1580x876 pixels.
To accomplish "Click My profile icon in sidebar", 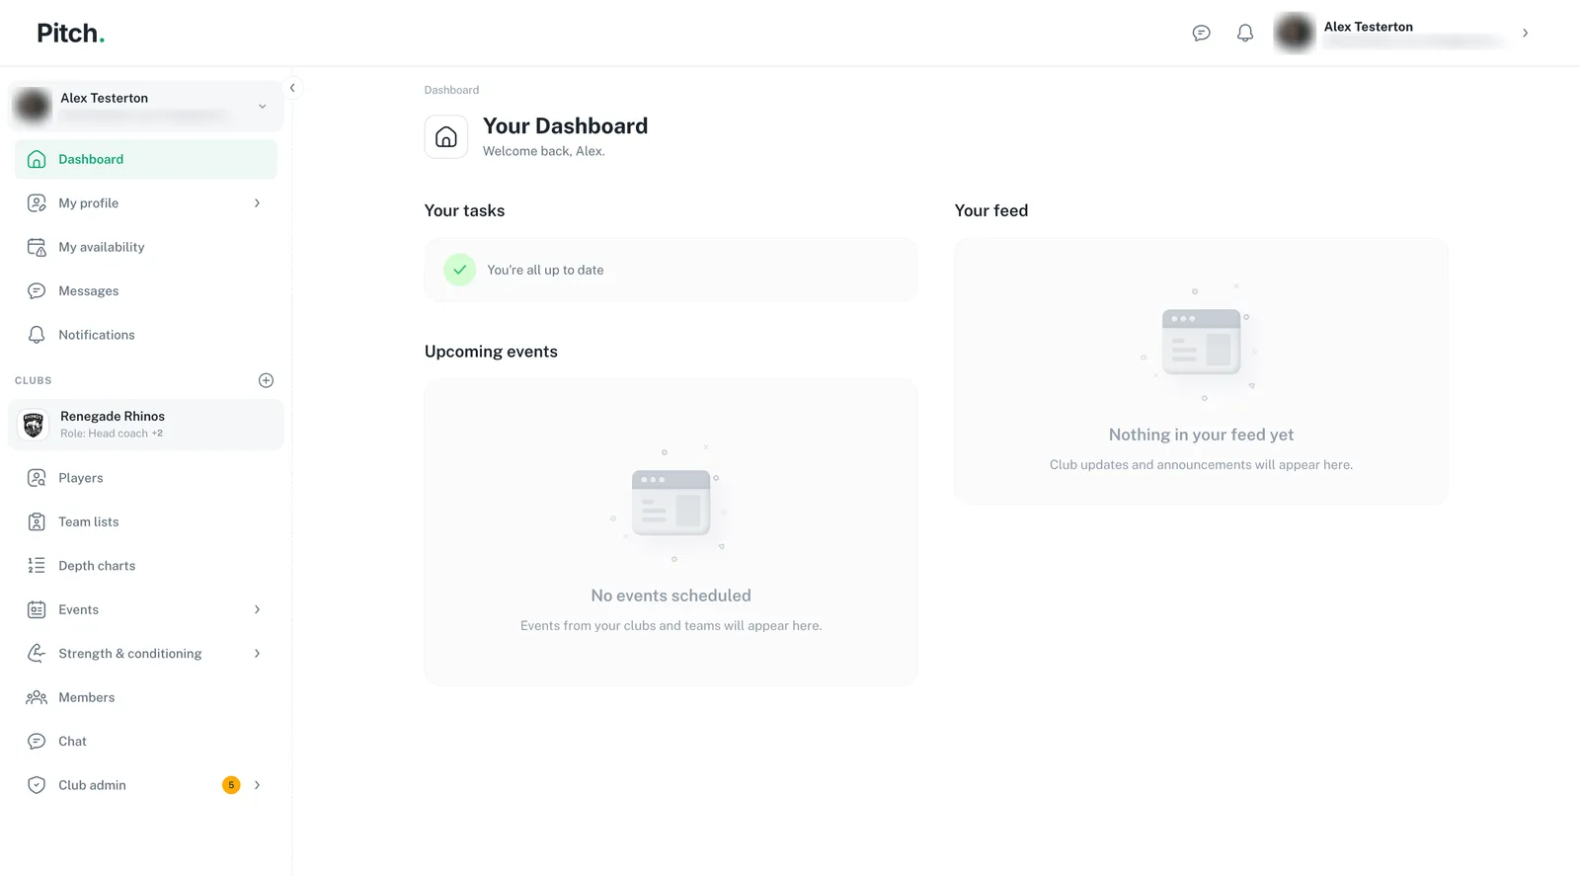I will point(37,202).
